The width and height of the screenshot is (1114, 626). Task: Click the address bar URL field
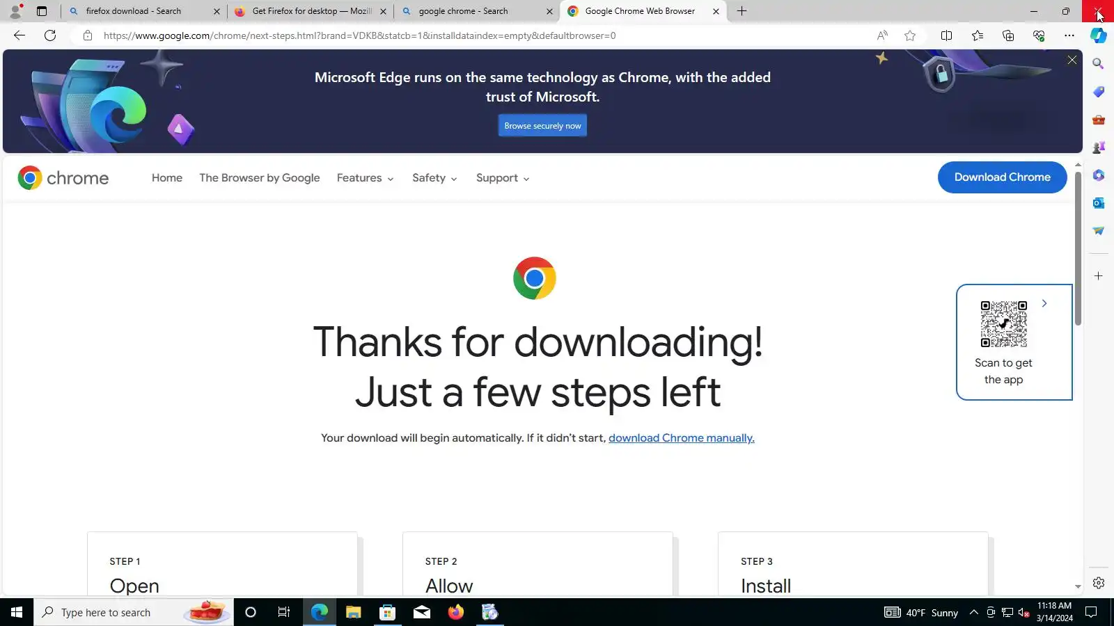click(480, 35)
